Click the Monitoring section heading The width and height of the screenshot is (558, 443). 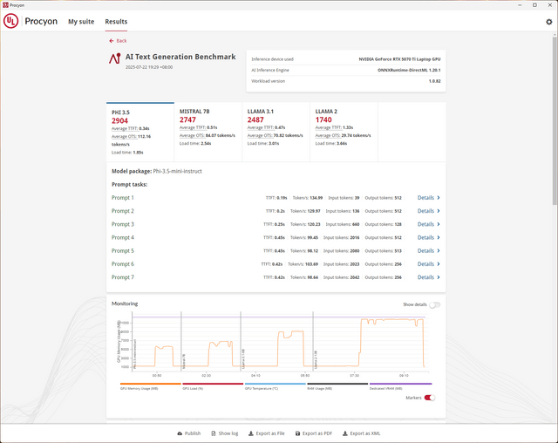click(x=125, y=303)
